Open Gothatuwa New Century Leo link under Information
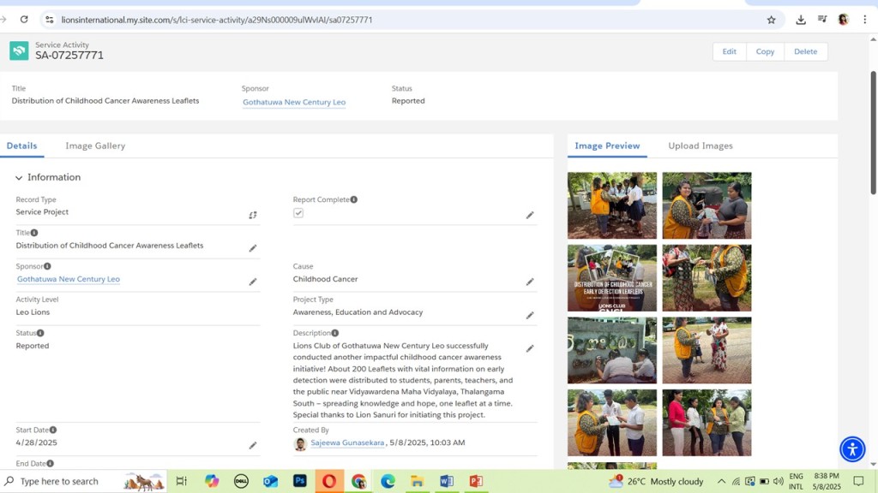The width and height of the screenshot is (878, 493). 69,279
